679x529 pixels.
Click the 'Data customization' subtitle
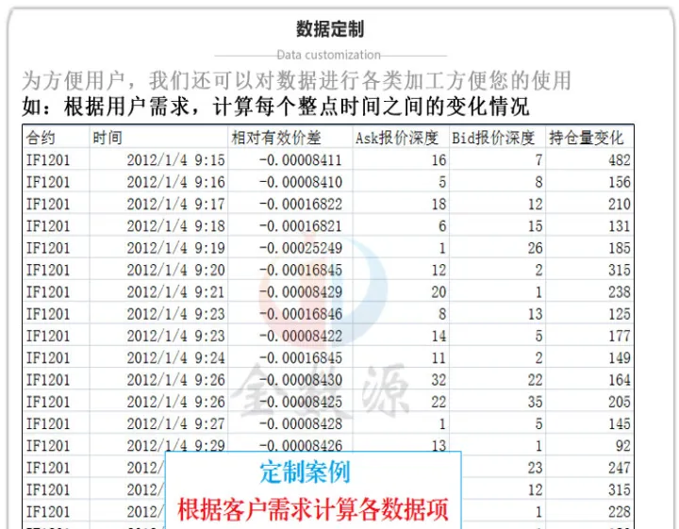329,55
